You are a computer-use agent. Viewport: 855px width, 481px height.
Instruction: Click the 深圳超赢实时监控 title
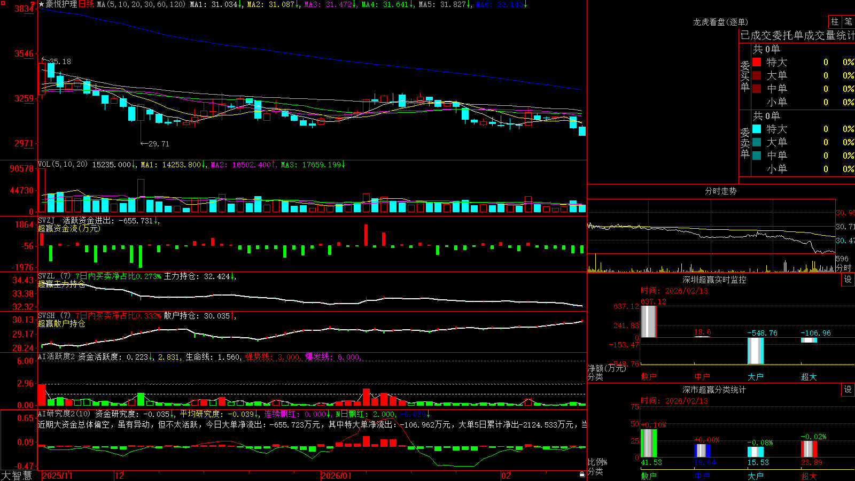714,280
